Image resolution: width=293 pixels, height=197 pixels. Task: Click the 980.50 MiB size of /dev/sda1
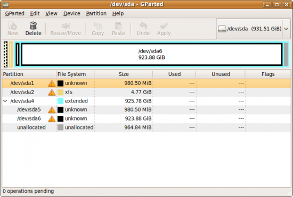click(138, 83)
